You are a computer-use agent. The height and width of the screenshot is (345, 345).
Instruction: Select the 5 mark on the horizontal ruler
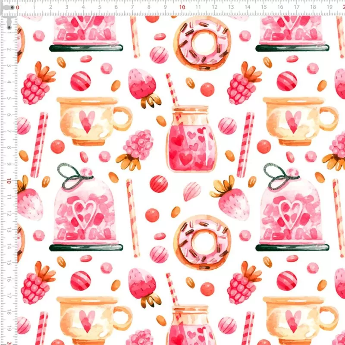pyautogui.click(x=100, y=7)
